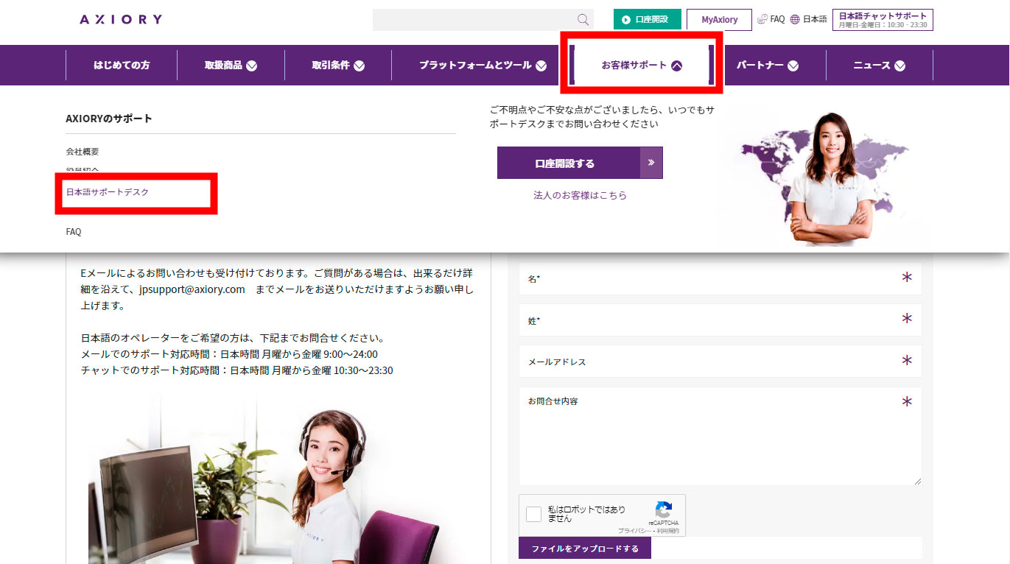Screen dimensions: 1010x564
Task: Expand プラットフォームとツール menu chevron
Action: [541, 66]
